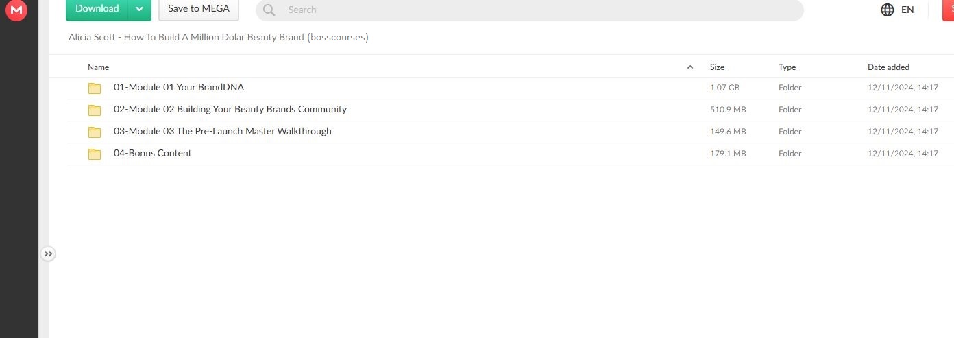Image resolution: width=954 pixels, height=338 pixels.
Task: Click folder icon for Module 03 Pre-Launch Walkthrough
Action: [95, 132]
